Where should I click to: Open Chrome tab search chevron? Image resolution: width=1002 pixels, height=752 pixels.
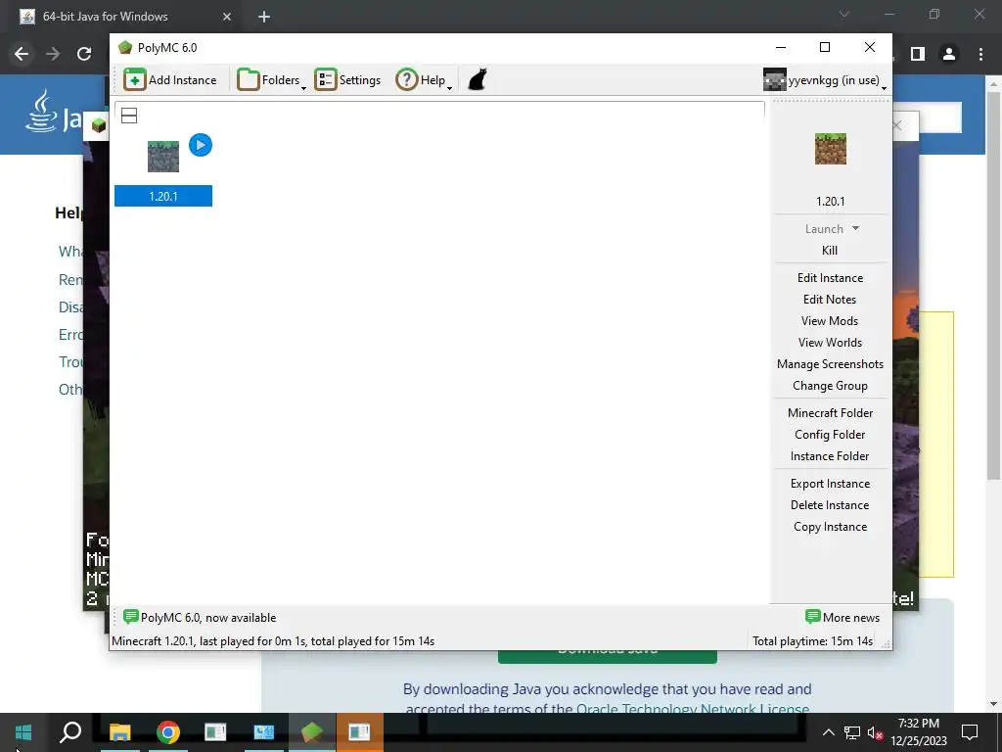tap(844, 14)
